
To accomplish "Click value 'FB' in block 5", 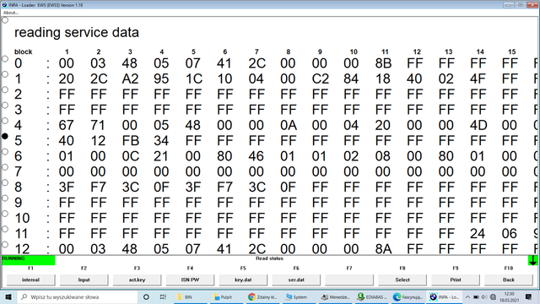I will 130,141.
